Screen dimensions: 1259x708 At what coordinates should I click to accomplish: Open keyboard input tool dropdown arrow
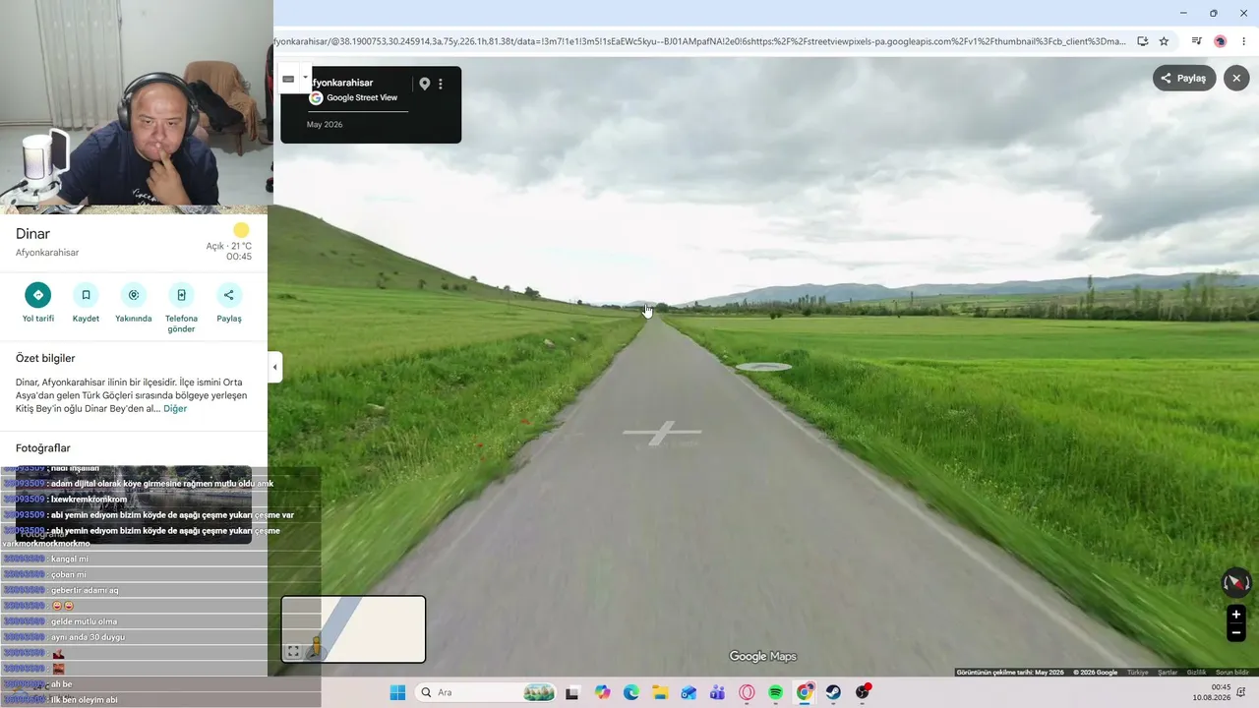[x=305, y=78]
